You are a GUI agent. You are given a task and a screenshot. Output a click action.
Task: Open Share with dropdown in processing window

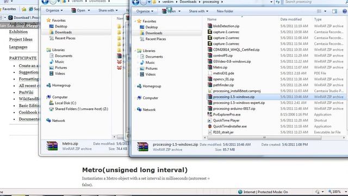click(x=198, y=11)
